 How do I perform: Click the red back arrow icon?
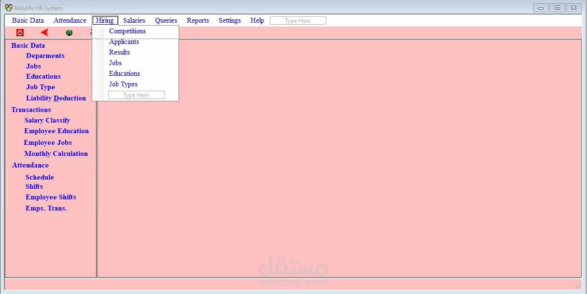pos(44,32)
